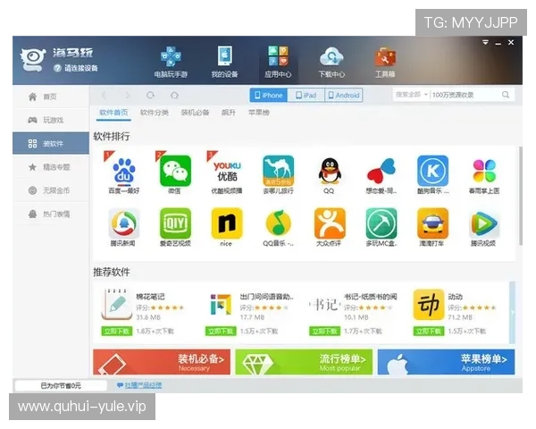Image resolution: width=536 pixels, height=429 pixels.
Task: Click the 海马玩 logo
Action: coord(33,60)
